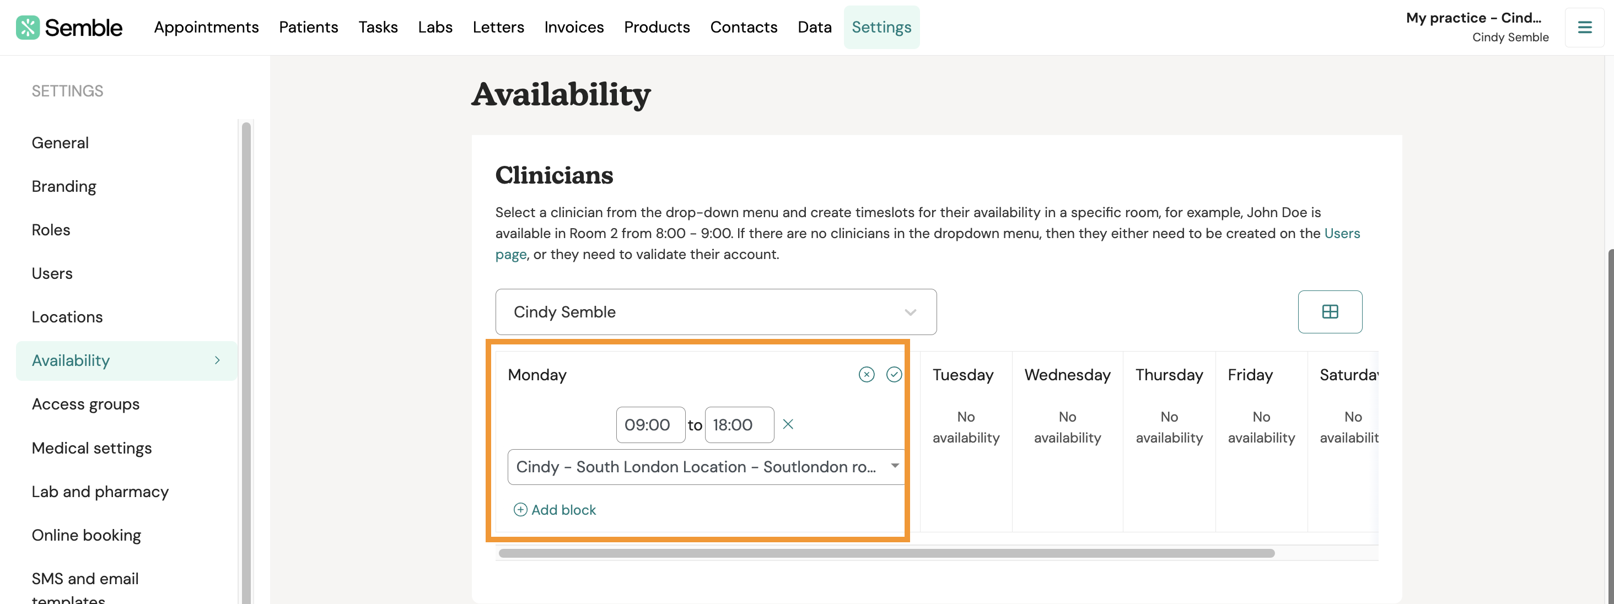Image resolution: width=1614 pixels, height=604 pixels.
Task: Follow the Users page link
Action: (1342, 233)
